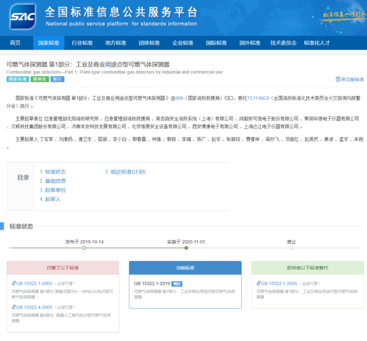Click the blue 现行 badge under the title
Image resolution: width=367 pixels, height=341 pixels.
point(57,79)
